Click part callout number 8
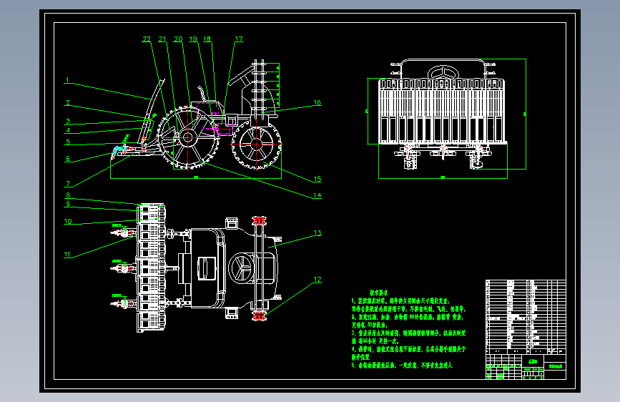The image size is (620, 402). (68, 195)
